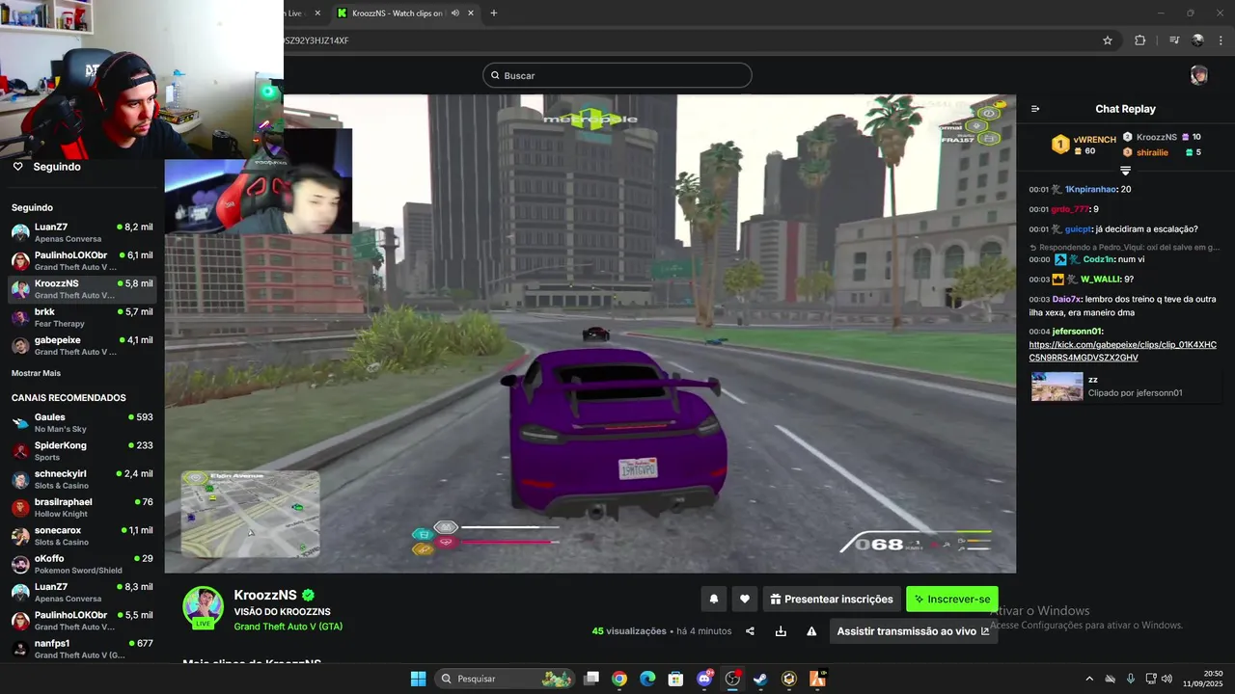
Task: Download the clip with the download icon
Action: 781,631
